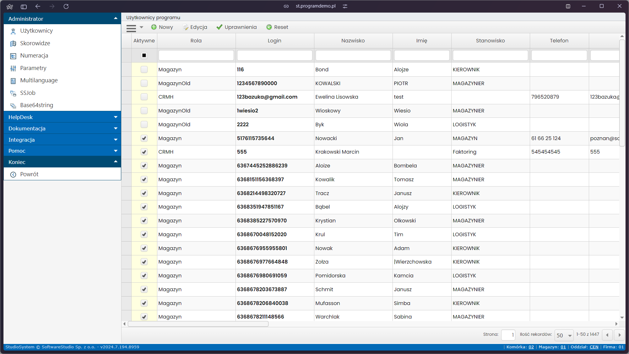Click the green Nowy plus icon
629x354 pixels.
pos(154,27)
